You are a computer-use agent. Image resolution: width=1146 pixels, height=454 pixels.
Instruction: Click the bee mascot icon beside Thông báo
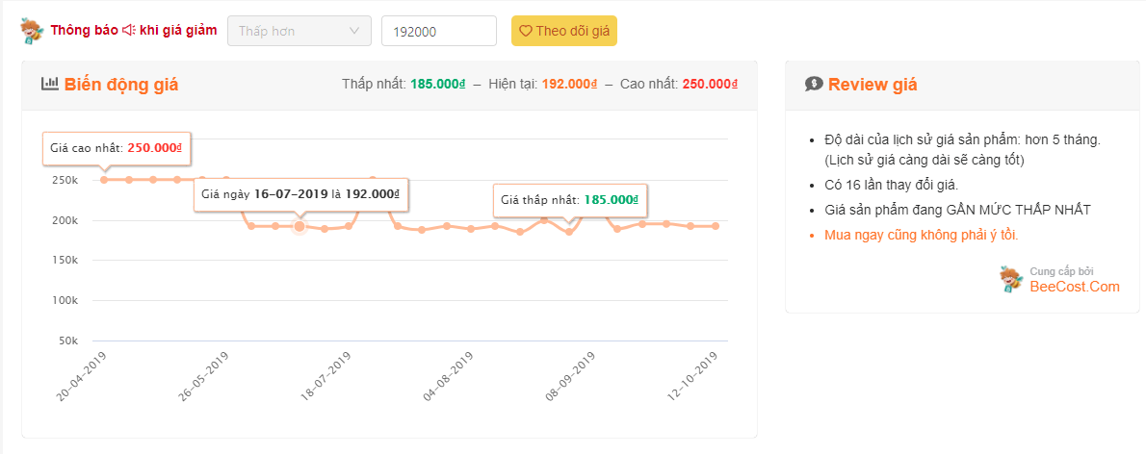tap(33, 31)
